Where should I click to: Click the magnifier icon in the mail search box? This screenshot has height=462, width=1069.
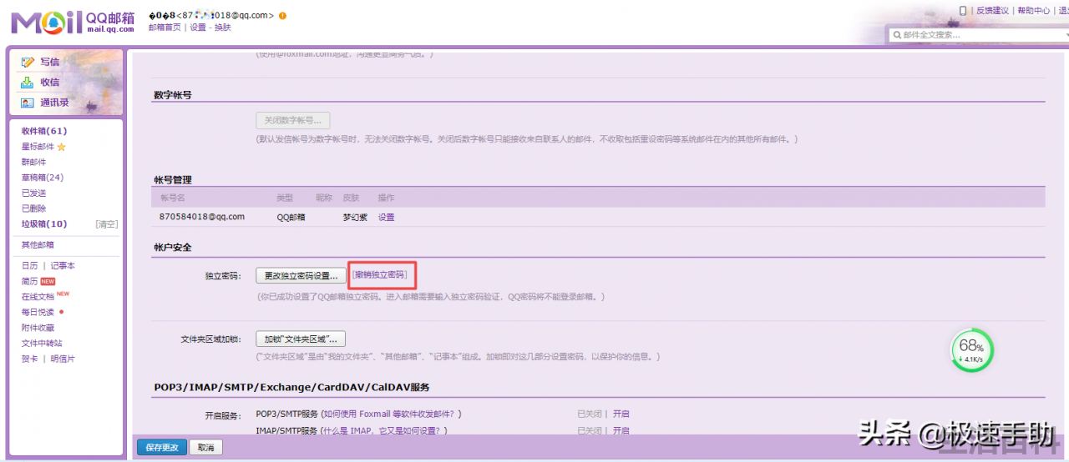coord(897,35)
